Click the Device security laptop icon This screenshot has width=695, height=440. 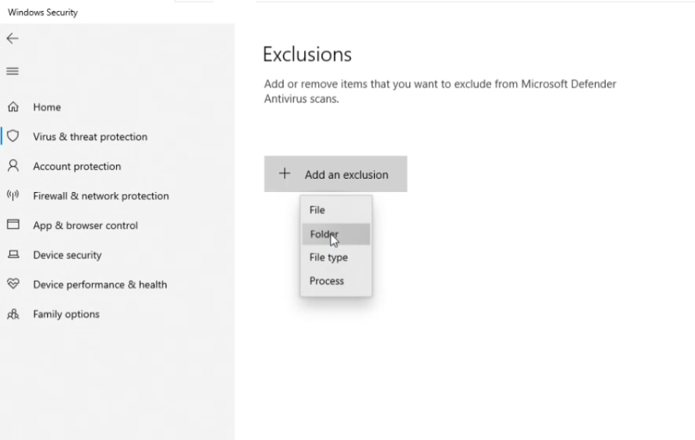pyautogui.click(x=13, y=255)
